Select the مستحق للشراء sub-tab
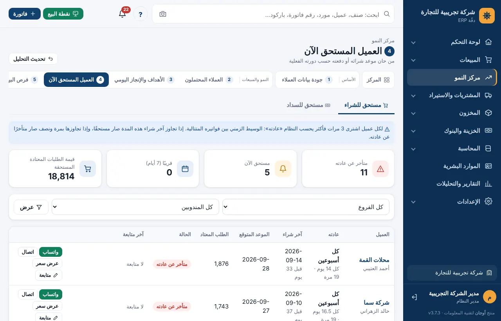Viewport: 501px width, 321px height. click(x=366, y=105)
